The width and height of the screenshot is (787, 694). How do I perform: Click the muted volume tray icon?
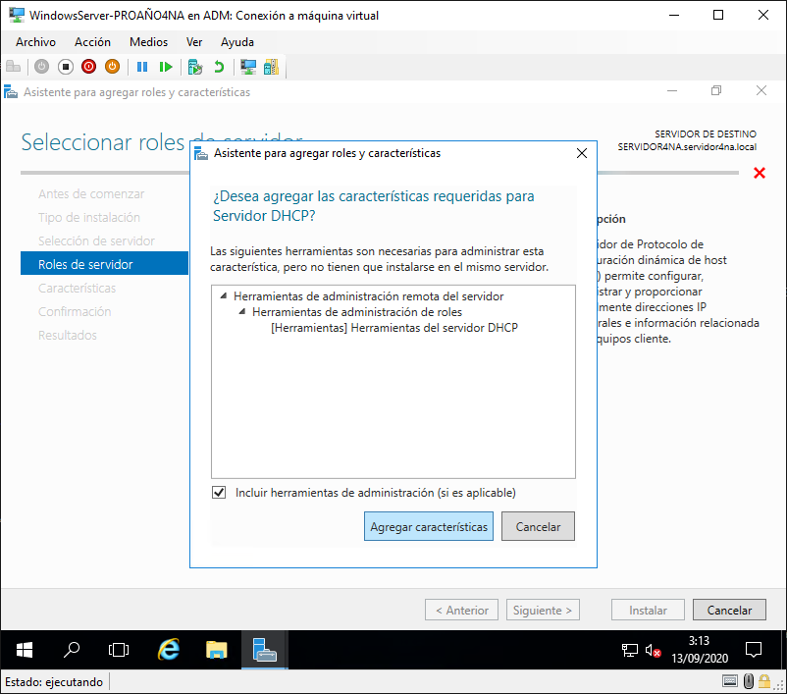point(653,650)
